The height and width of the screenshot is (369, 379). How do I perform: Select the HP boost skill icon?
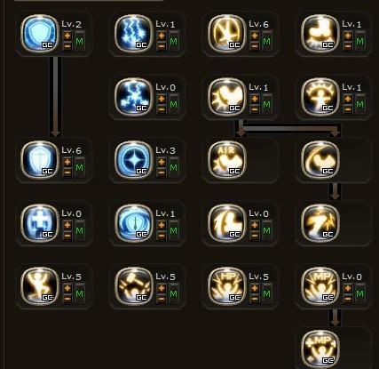pyautogui.click(x=227, y=286)
